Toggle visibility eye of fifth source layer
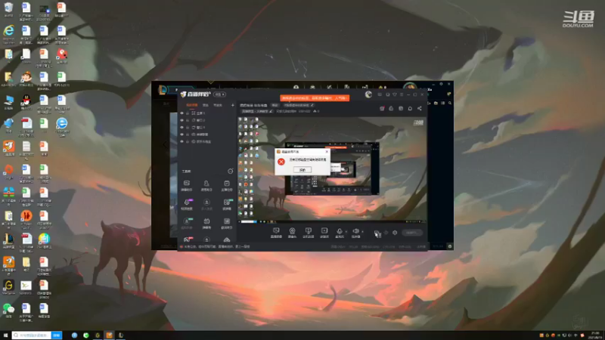Viewport: 605px width, 340px height. (181, 141)
